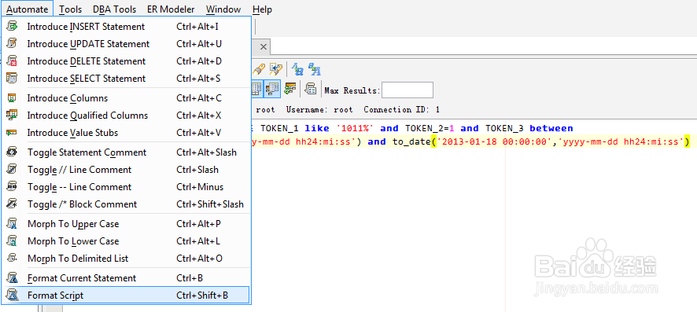Choose Toggle // Line Comment
Viewport: 697px width, 312px height.
126,170
